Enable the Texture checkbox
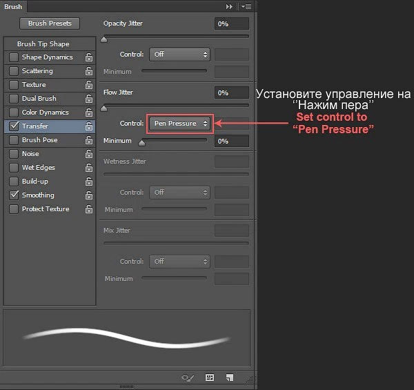 pyautogui.click(x=14, y=85)
